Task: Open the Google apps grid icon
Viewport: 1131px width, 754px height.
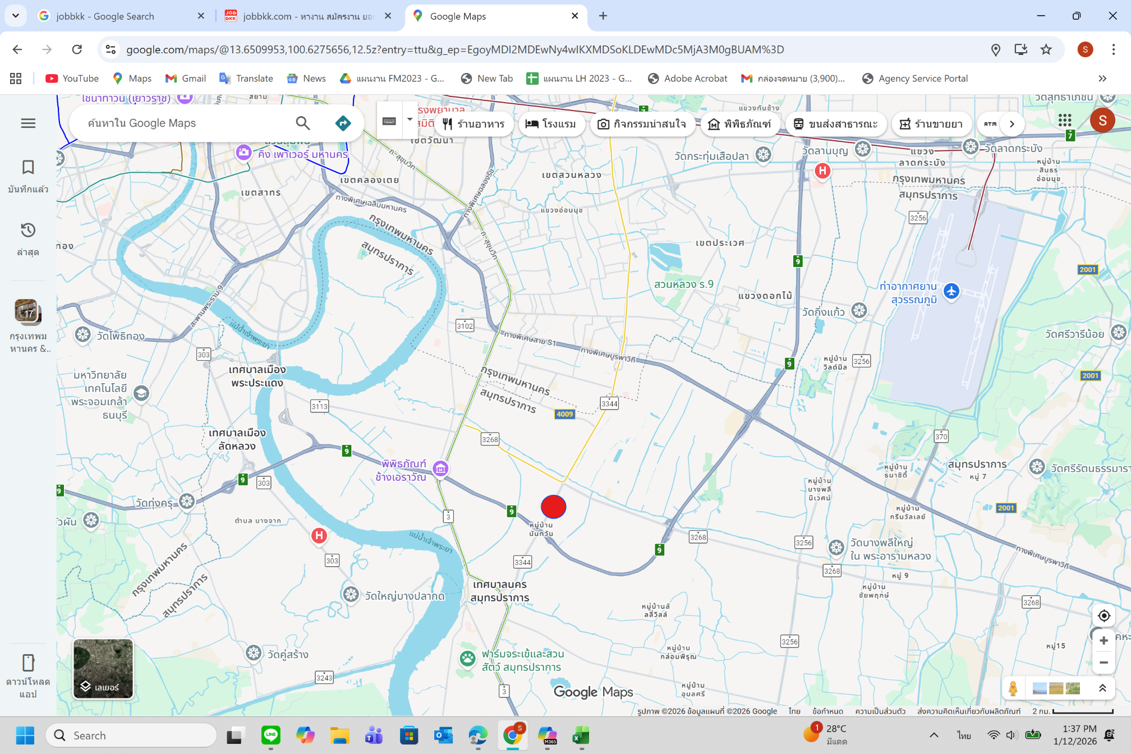Action: (1064, 120)
